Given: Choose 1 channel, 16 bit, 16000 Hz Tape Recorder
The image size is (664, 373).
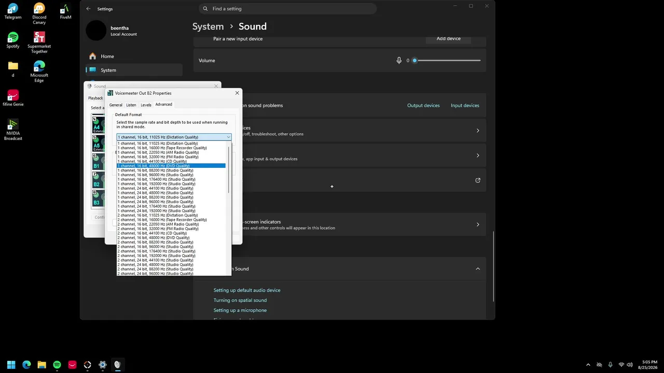Looking at the screenshot, I should 171,148.
